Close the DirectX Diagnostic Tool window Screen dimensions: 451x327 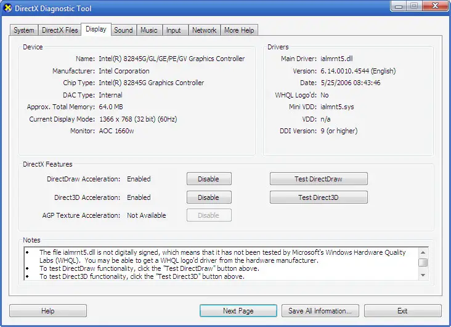click(435, 6)
